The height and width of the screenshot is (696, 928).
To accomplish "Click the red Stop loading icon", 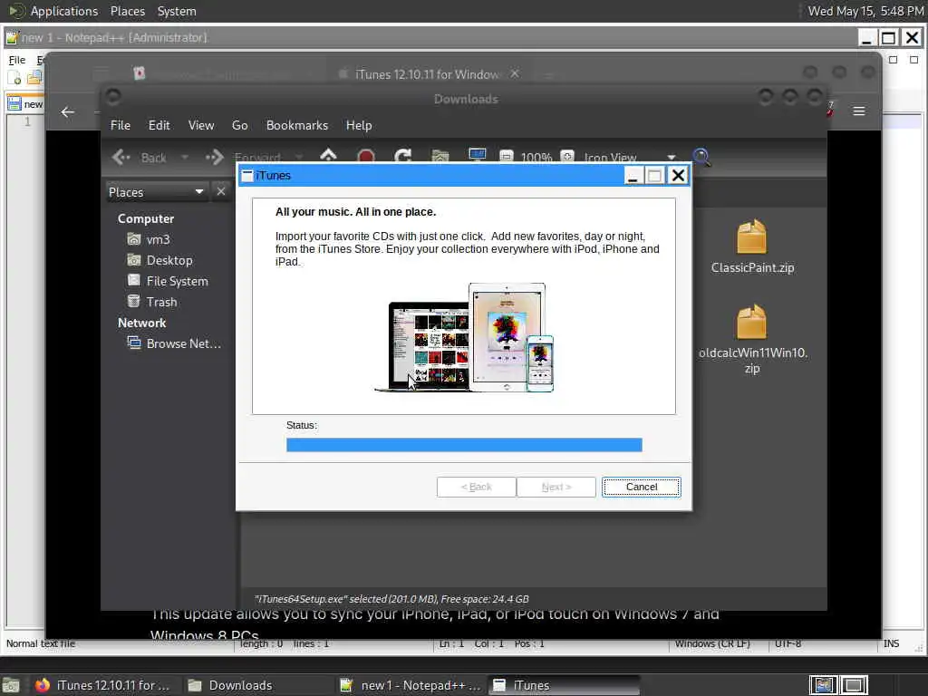I will click(x=366, y=157).
